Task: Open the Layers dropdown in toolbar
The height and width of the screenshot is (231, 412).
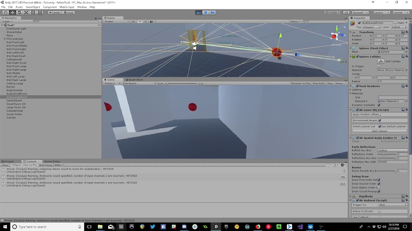Action: click(381, 13)
